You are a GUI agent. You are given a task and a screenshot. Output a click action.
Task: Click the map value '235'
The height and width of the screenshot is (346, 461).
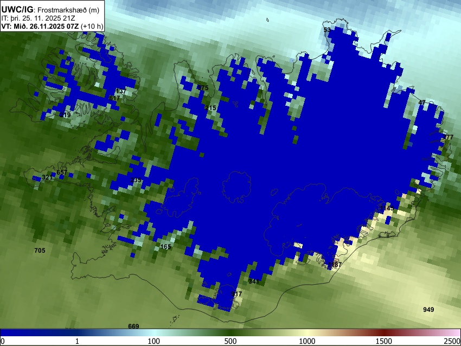tap(136, 180)
